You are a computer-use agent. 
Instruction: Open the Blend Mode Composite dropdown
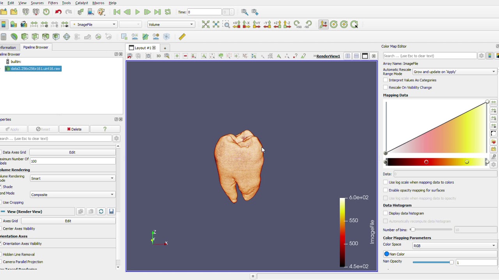73,195
